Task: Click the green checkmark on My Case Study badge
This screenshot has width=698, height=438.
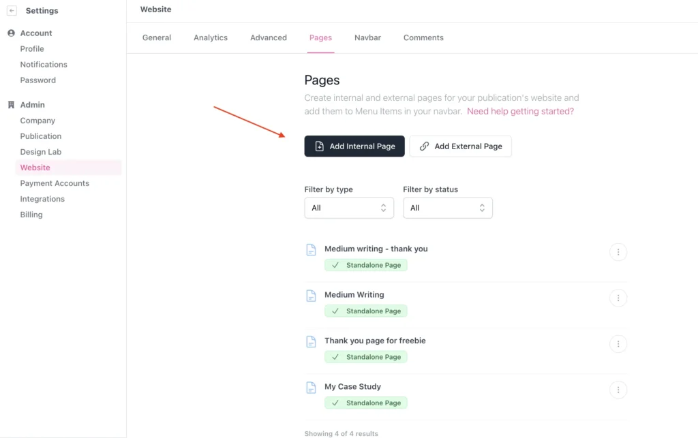Action: click(335, 403)
